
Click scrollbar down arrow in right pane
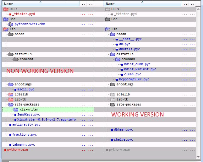[198, 157]
